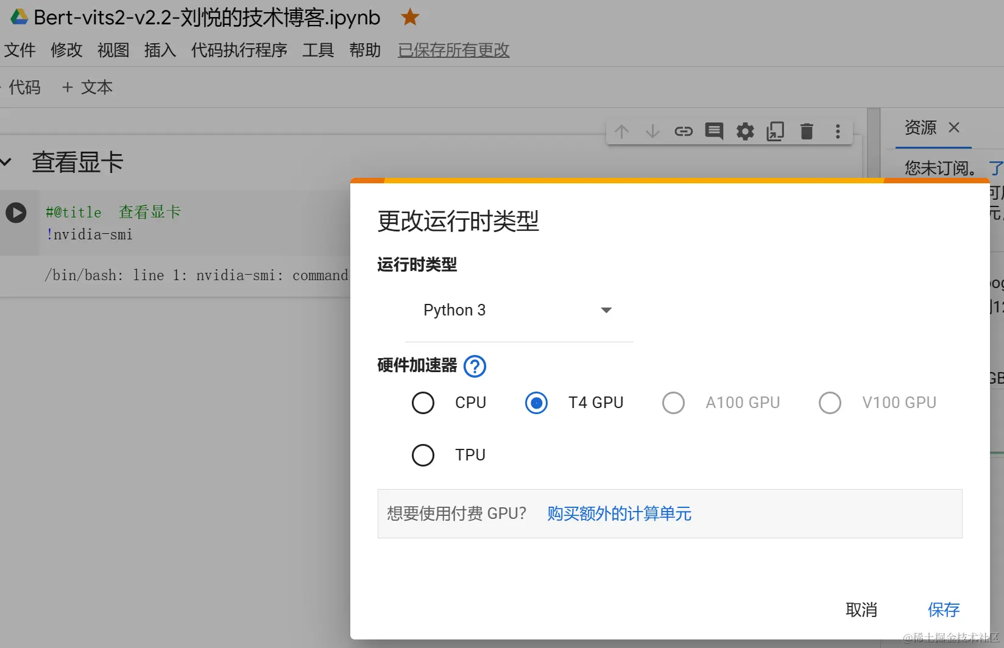The height and width of the screenshot is (648, 1004).
Task: Select the 资源 tab
Action: (921, 127)
